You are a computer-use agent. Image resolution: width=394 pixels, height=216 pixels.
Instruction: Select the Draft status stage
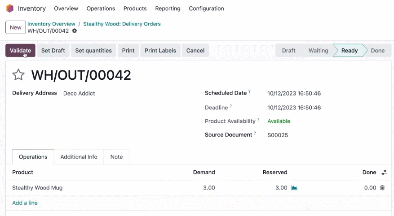pyautogui.click(x=288, y=50)
